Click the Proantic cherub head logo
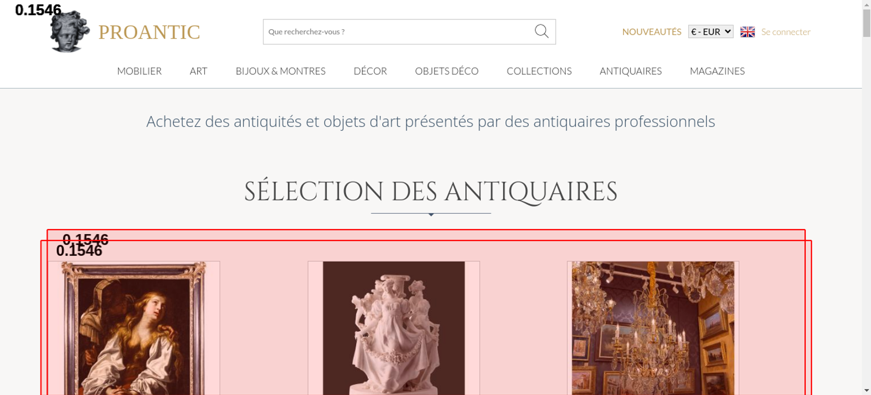The height and width of the screenshot is (395, 871). click(x=70, y=31)
